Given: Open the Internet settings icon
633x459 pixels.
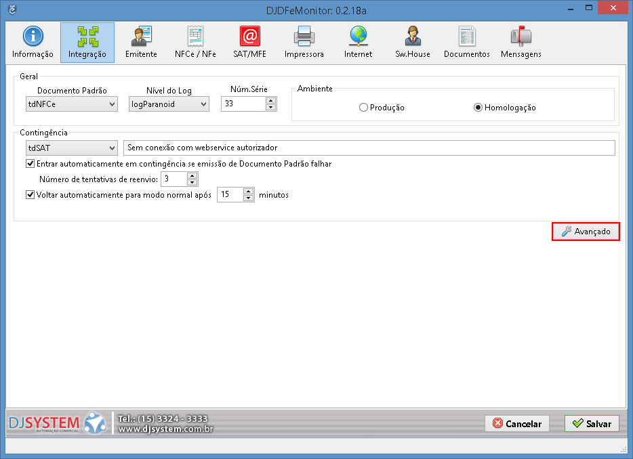Looking at the screenshot, I should [358, 43].
